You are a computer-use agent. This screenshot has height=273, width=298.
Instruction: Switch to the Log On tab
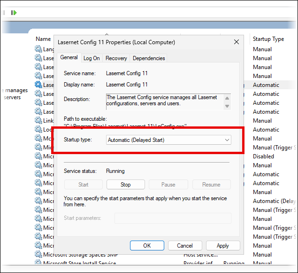coord(92,58)
